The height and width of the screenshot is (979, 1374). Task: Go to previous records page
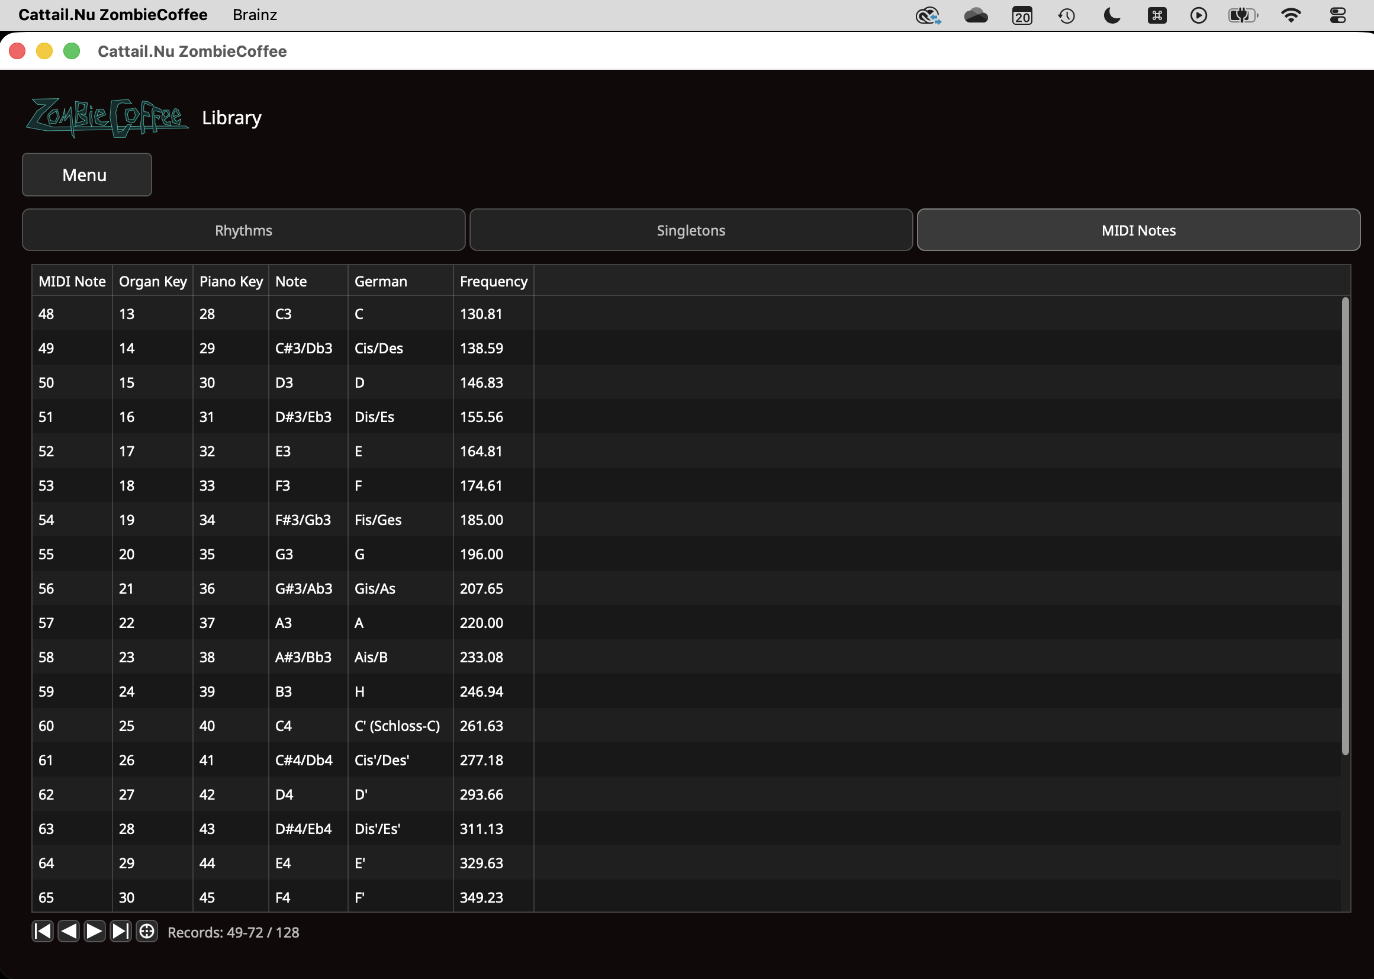[x=69, y=932]
